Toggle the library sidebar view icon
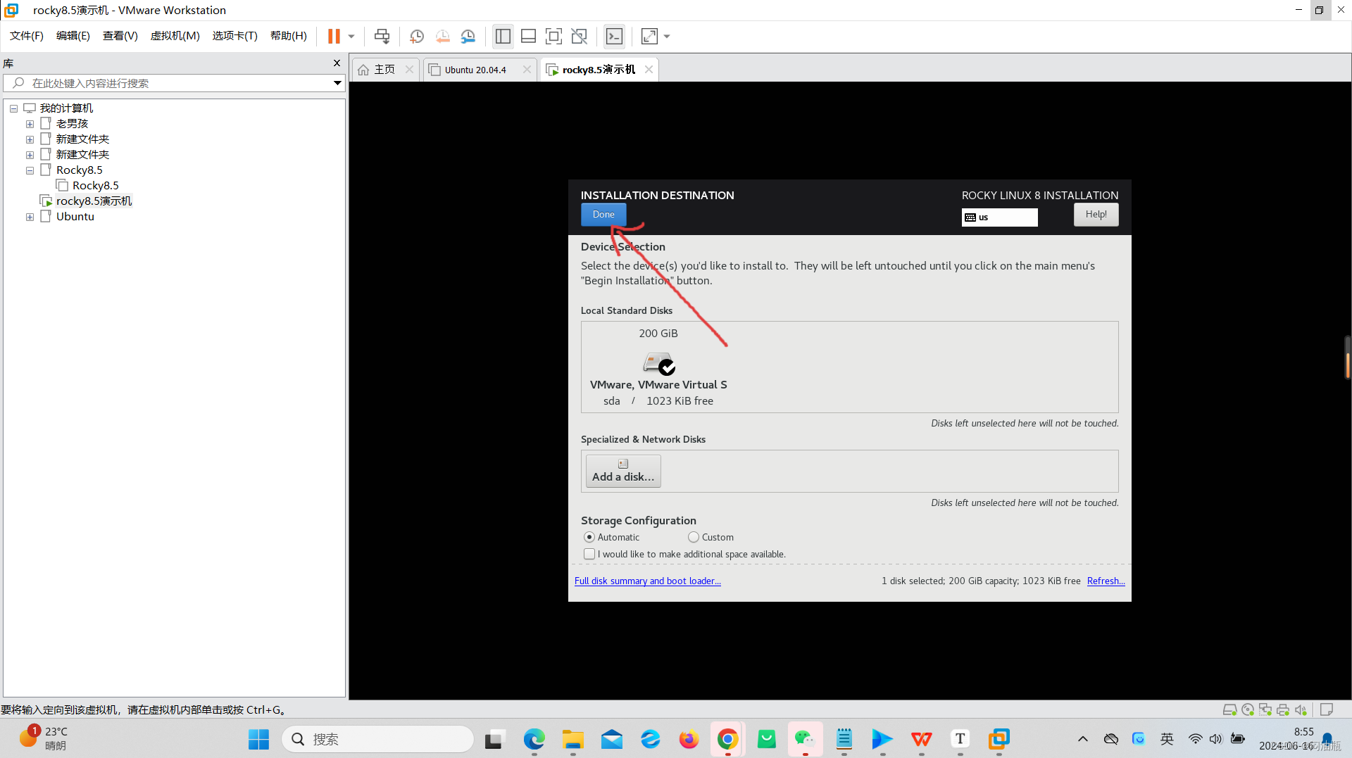This screenshot has width=1352, height=758. [x=503, y=36]
